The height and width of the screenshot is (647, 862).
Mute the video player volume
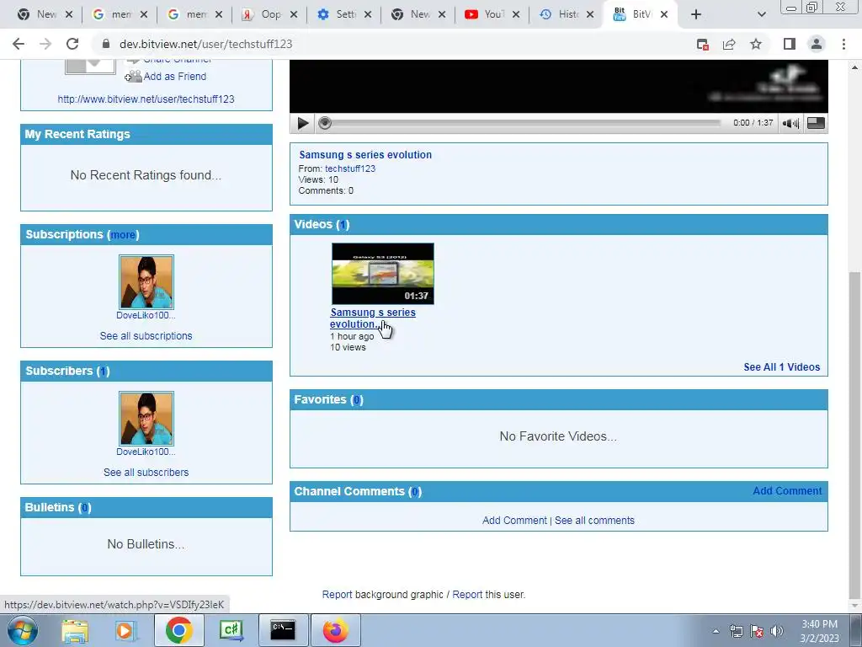point(790,123)
